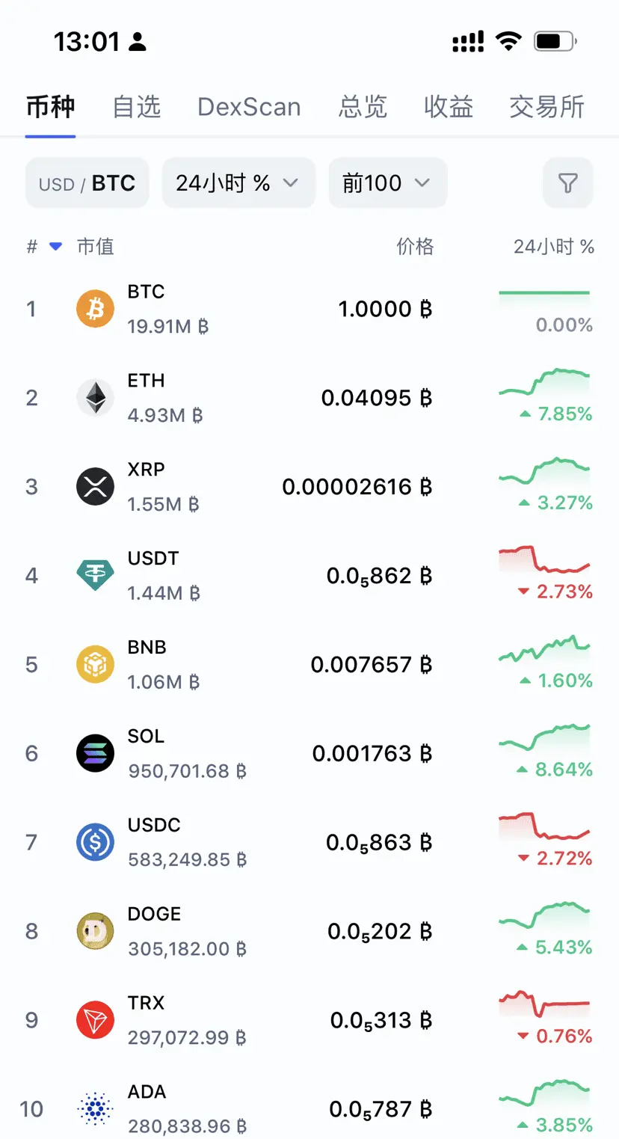Expand the 前100 dropdown
Viewport: 619px width, 1139px height.
388,182
